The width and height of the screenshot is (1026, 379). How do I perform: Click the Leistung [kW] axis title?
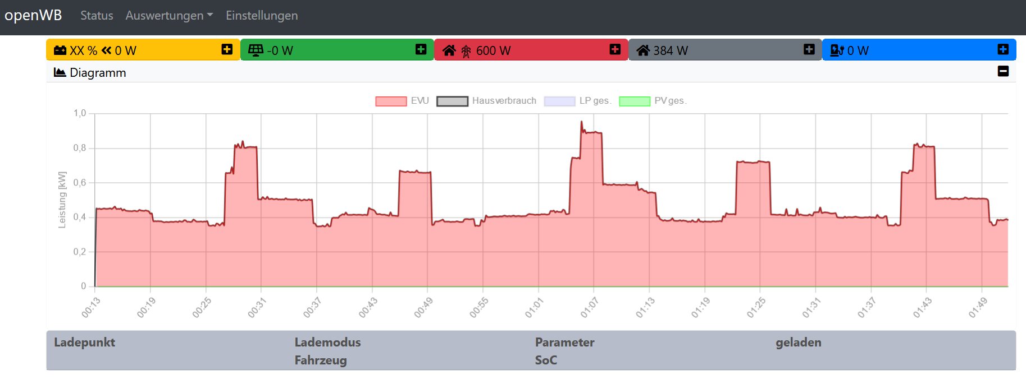click(62, 200)
